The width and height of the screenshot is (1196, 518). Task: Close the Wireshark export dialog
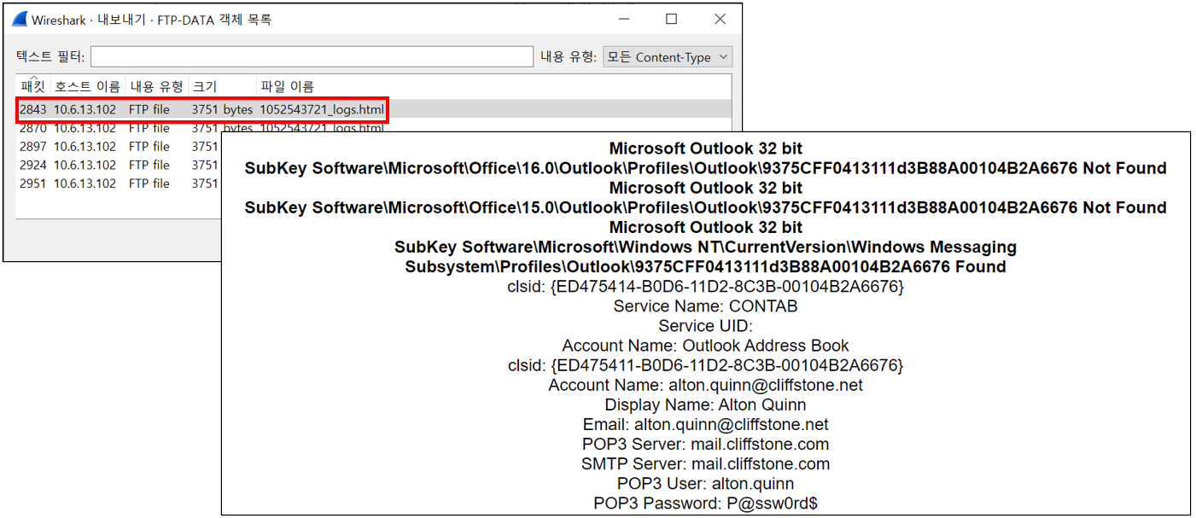pyautogui.click(x=720, y=19)
